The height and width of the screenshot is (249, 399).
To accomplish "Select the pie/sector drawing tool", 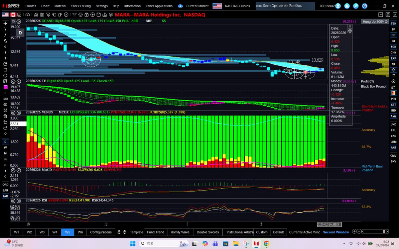I will pyautogui.click(x=5, y=64).
